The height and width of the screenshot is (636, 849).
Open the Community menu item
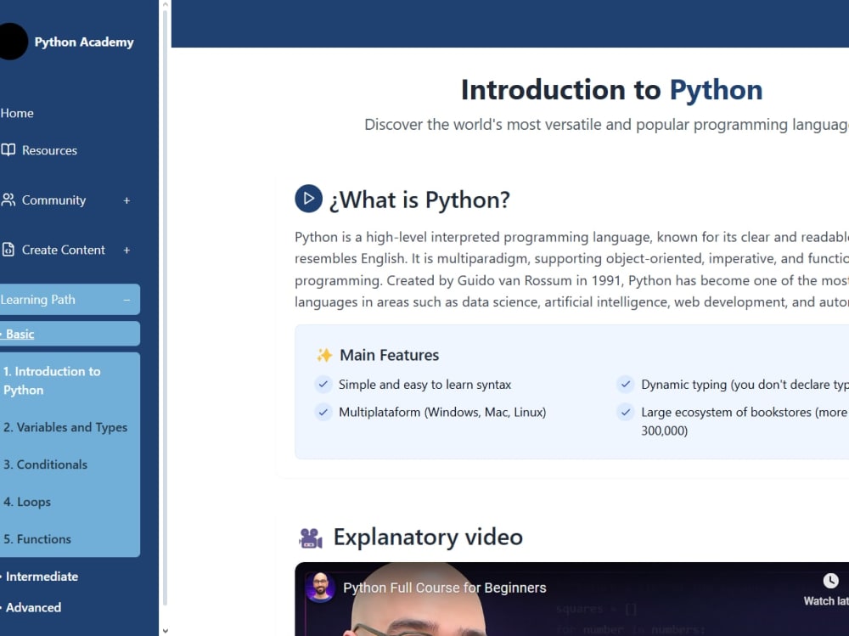tap(53, 200)
